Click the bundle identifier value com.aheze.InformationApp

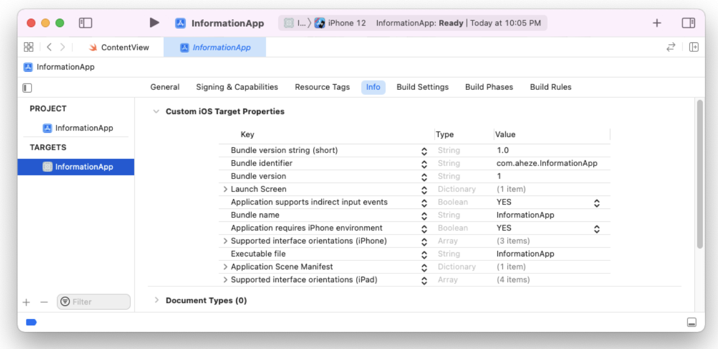pos(547,163)
